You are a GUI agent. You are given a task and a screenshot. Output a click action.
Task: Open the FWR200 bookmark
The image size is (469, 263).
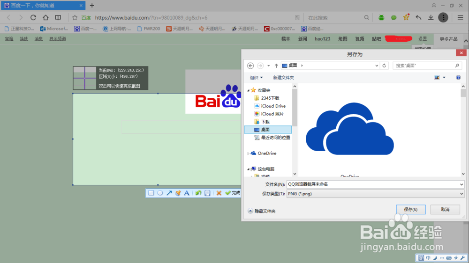tap(149, 29)
